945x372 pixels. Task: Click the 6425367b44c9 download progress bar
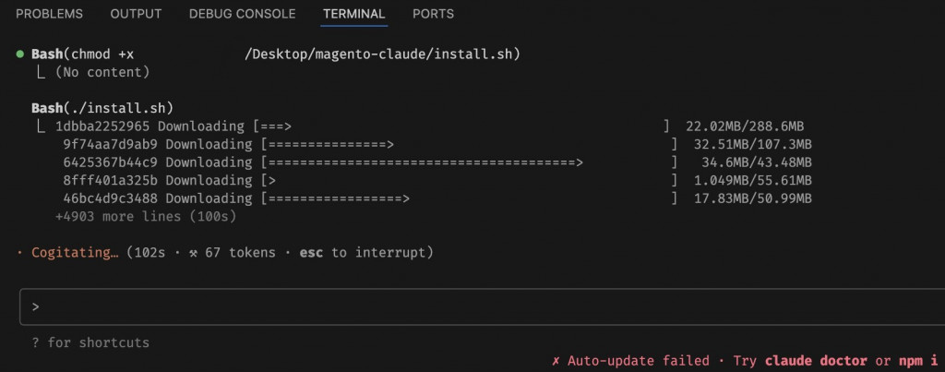coord(467,162)
